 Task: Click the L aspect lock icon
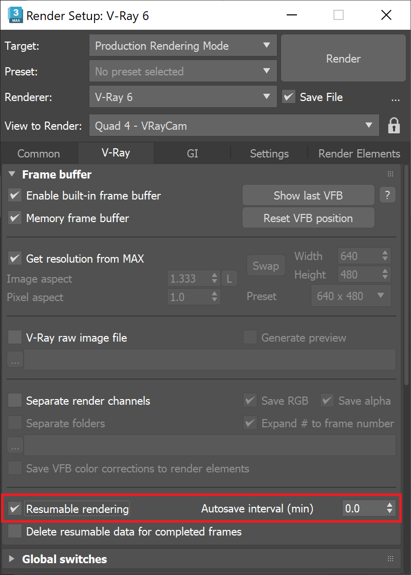pyautogui.click(x=229, y=278)
